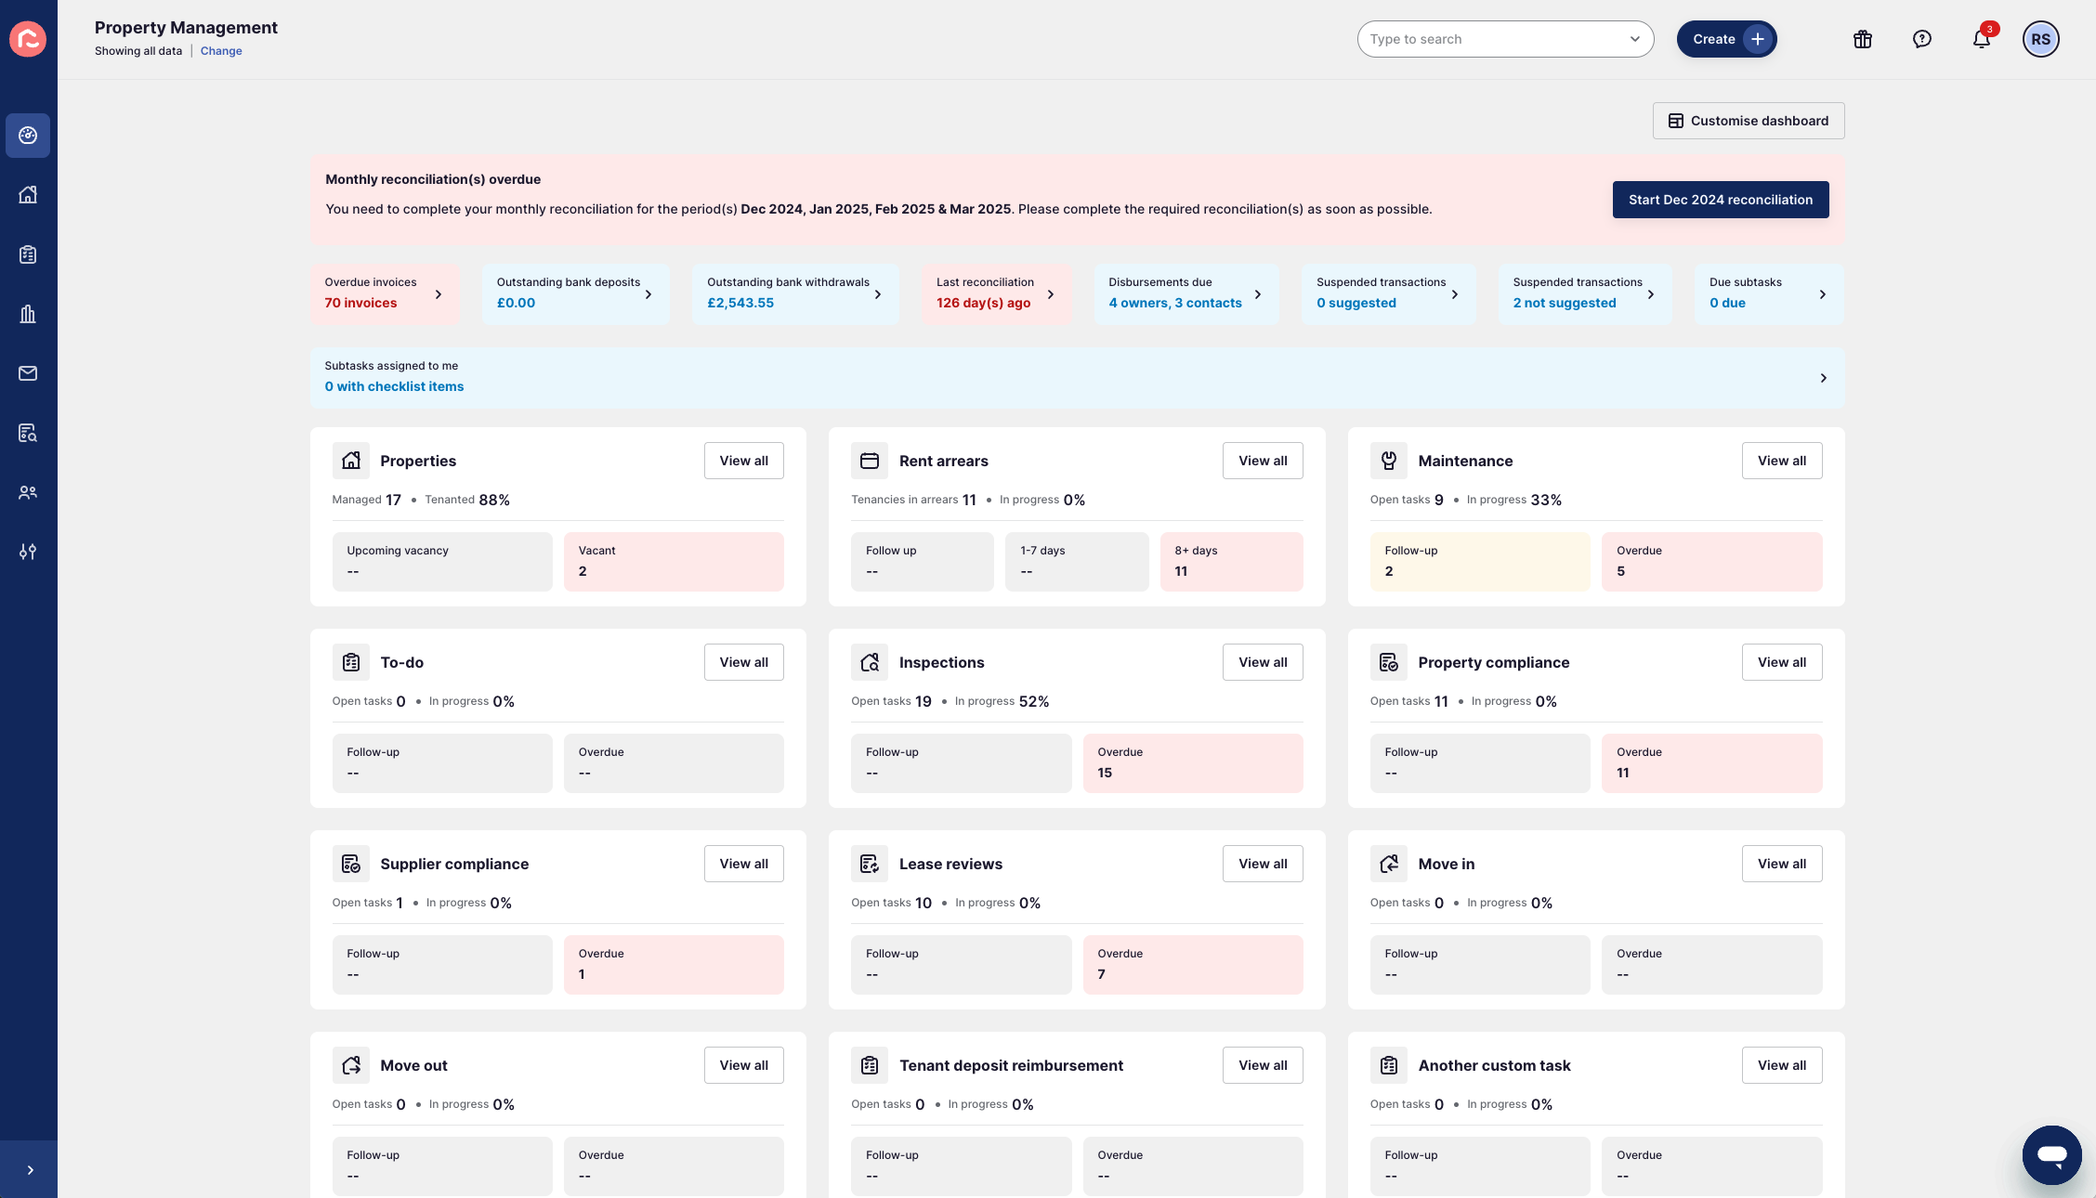Open the inbox envelope icon in sidebar
The image size is (2096, 1198).
(28, 373)
